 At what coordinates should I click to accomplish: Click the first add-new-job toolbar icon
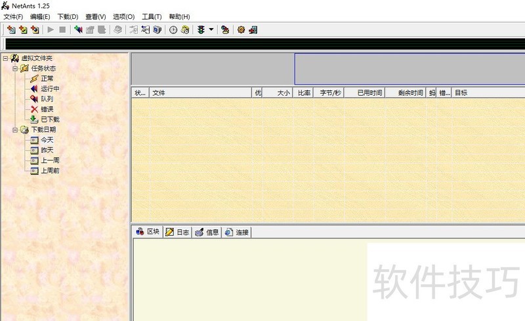pyautogui.click(x=11, y=29)
